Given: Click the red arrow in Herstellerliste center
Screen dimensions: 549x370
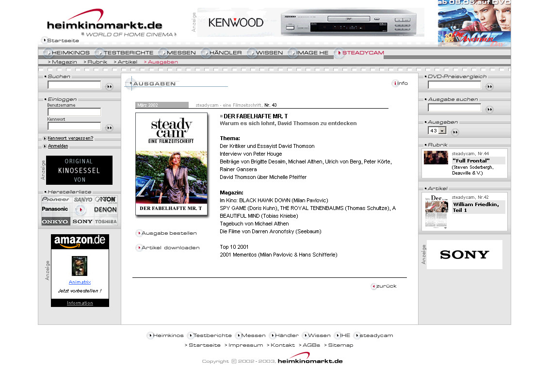Looking at the screenshot, I should (x=81, y=210).
